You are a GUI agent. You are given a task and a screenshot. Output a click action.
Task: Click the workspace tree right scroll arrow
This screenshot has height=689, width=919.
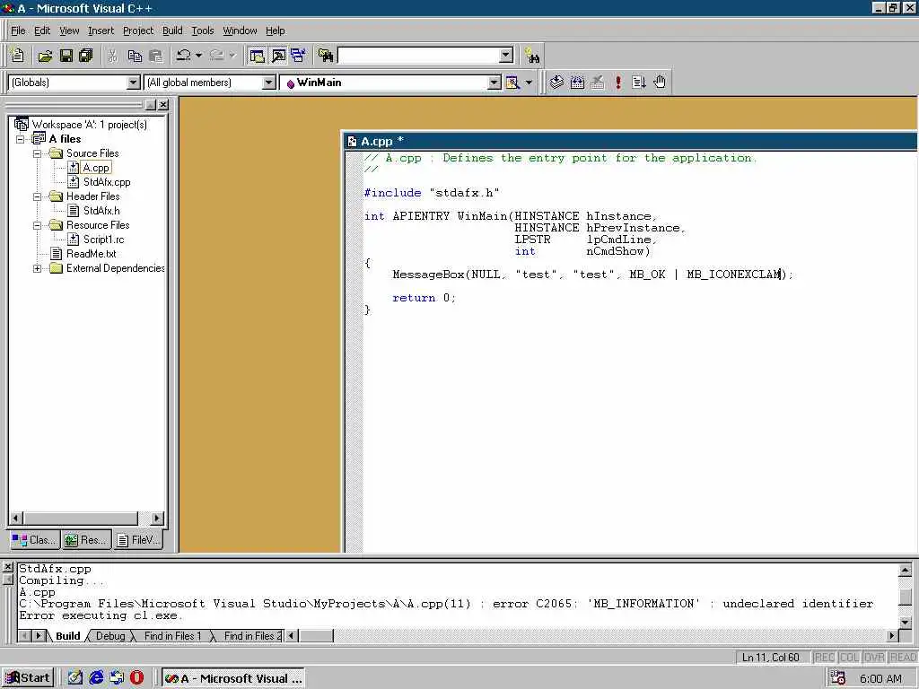click(156, 519)
